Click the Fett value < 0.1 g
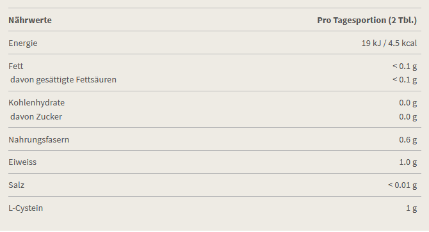This screenshot has width=429, height=232. (x=405, y=66)
